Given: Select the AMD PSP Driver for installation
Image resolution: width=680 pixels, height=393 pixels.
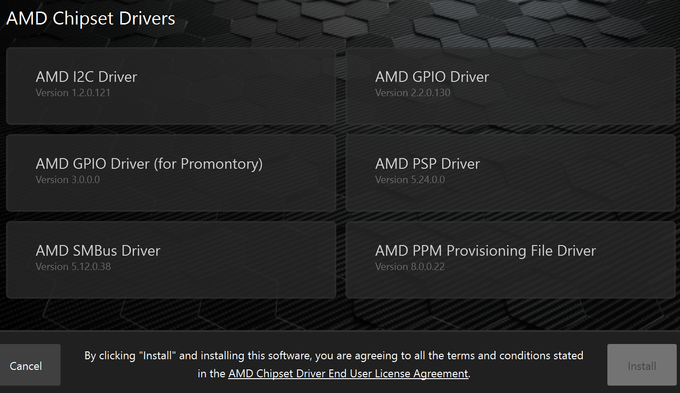Looking at the screenshot, I should click(x=510, y=173).
